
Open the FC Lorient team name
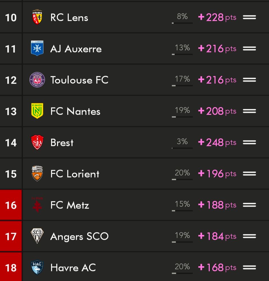(x=75, y=174)
